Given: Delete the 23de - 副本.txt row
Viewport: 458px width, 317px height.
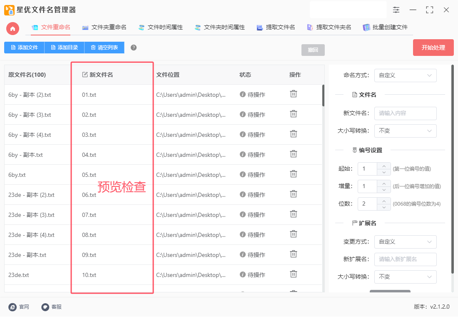Looking at the screenshot, I should (293, 254).
